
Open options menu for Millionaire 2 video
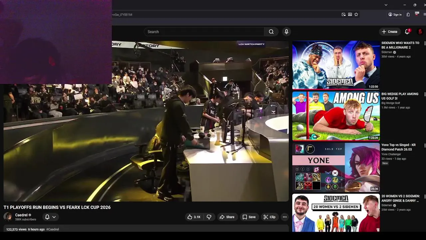(x=424, y=44)
